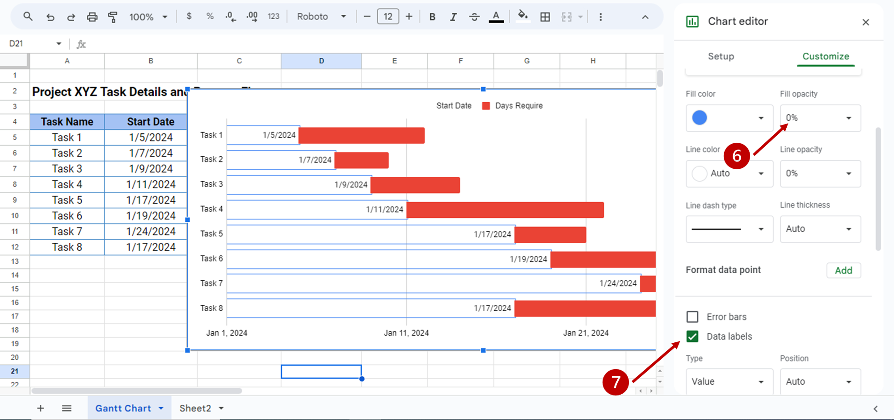Open the blue Fill color swatch picker
The image size is (894, 420).
click(x=729, y=118)
